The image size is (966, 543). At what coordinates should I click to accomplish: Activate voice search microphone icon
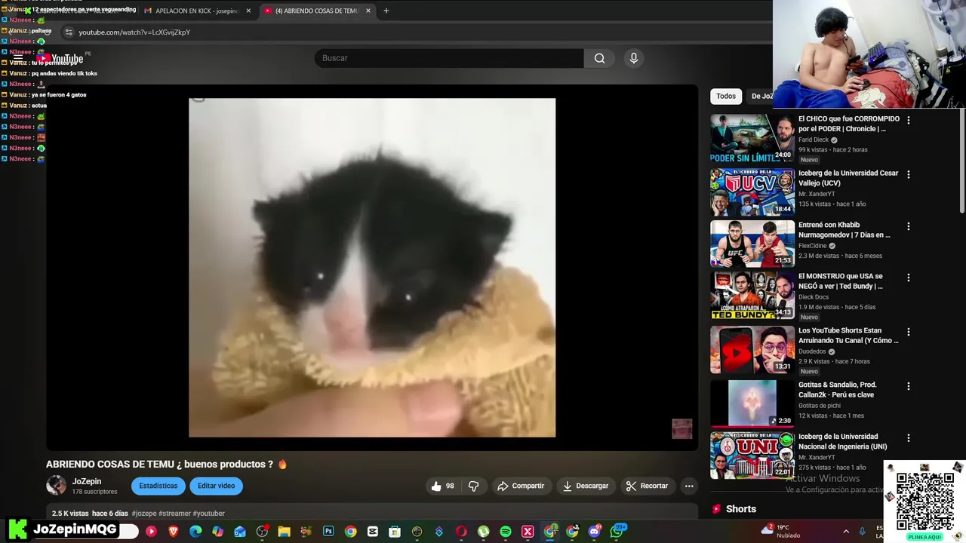(634, 58)
